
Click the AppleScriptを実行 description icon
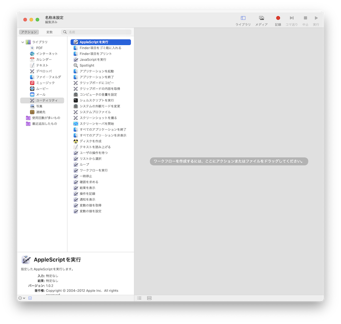26,260
